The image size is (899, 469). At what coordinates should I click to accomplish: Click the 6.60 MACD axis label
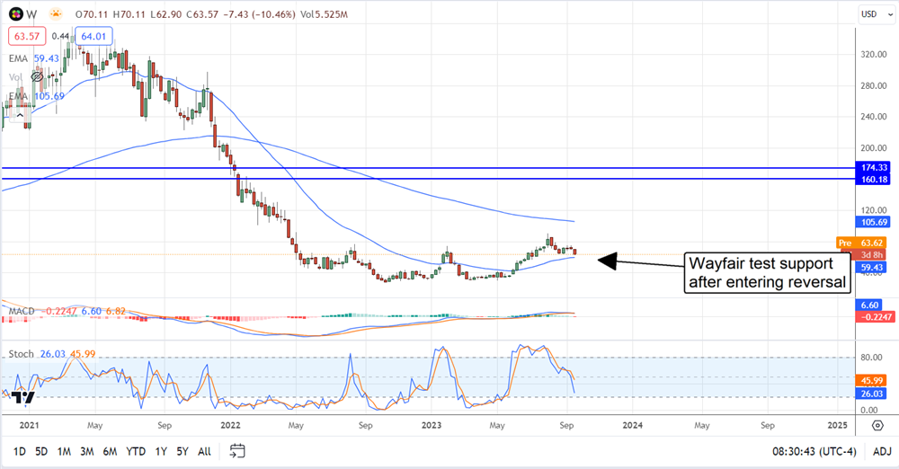869,305
